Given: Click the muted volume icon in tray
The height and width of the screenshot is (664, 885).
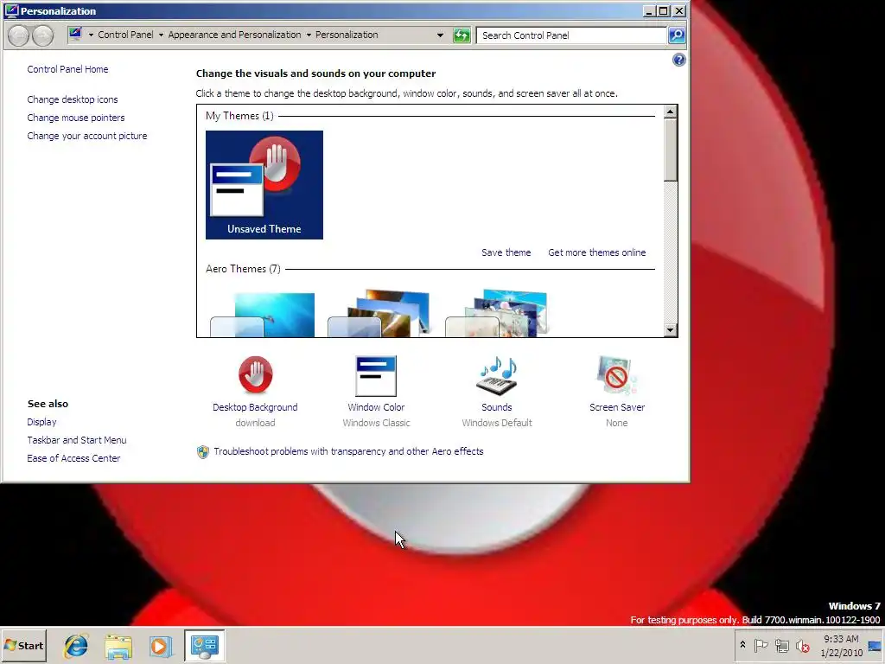Looking at the screenshot, I should click(802, 645).
